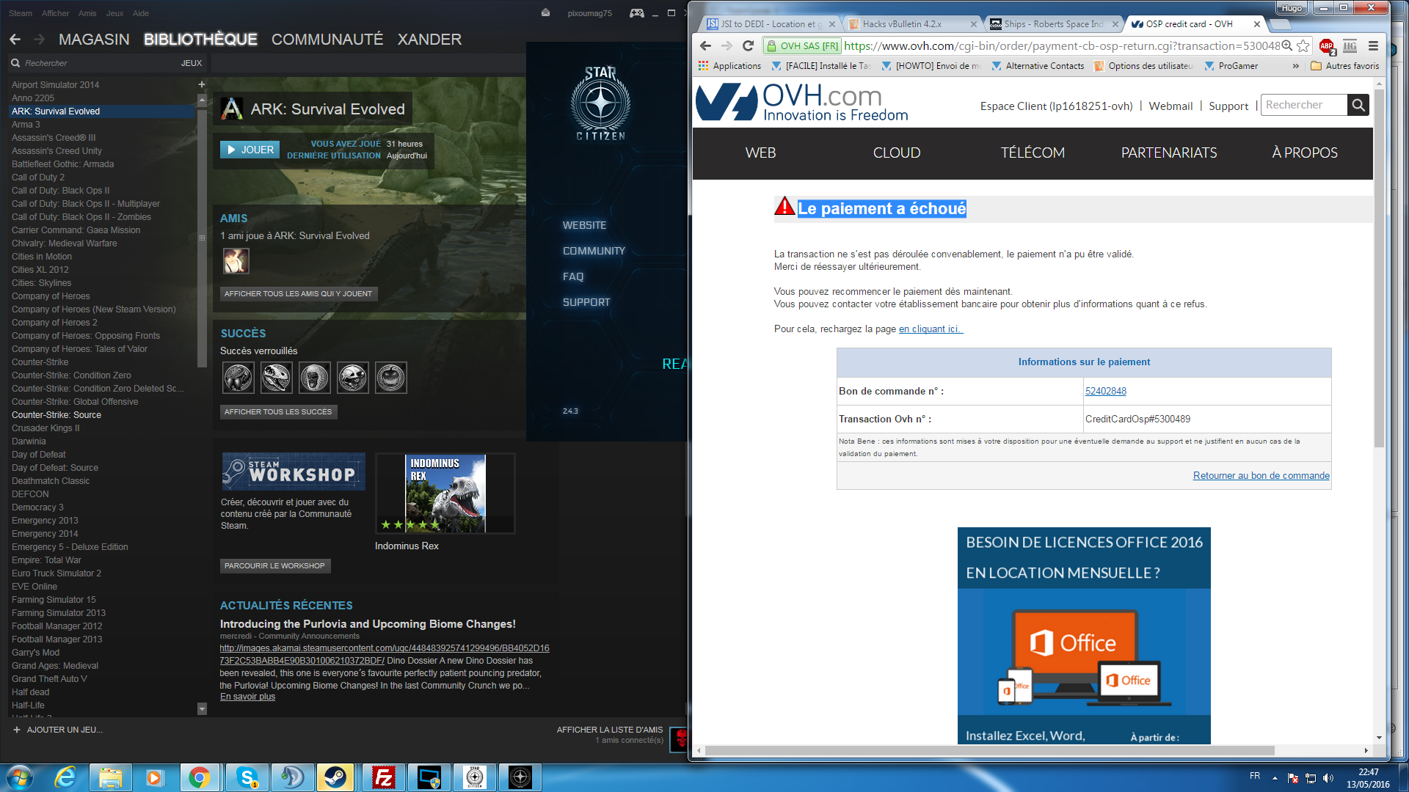The image size is (1409, 792).
Task: Click Chrome horizontal scrollbar
Action: [989, 750]
